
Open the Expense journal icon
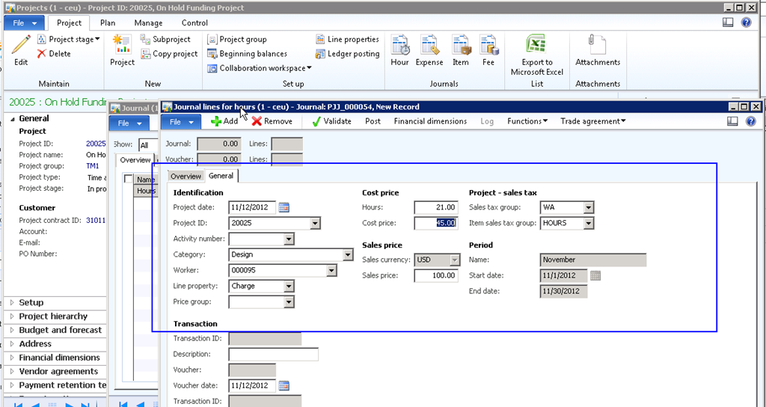click(429, 46)
